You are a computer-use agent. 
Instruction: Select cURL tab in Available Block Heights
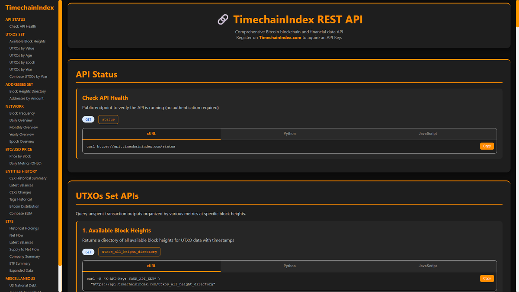[x=151, y=266]
